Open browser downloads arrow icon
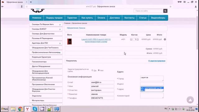199x112 pixels. (196, 7)
